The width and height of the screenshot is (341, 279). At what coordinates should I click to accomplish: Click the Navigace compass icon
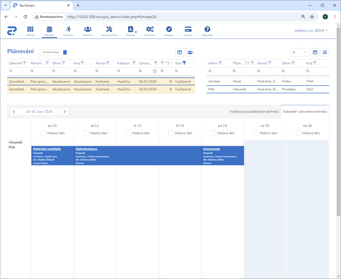click(169, 29)
